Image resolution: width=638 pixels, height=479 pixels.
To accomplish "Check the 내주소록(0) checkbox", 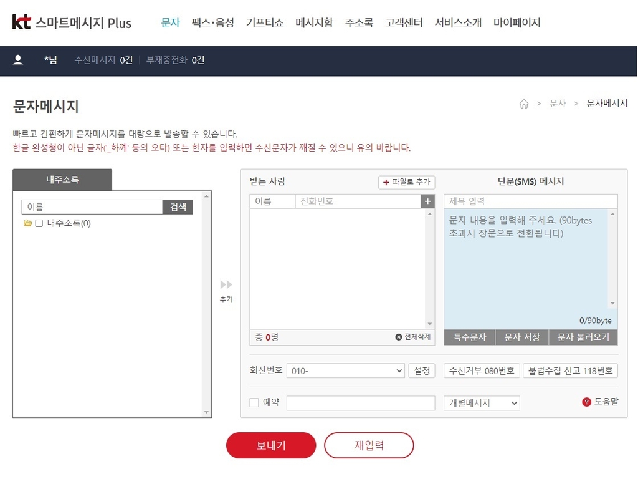I will pos(39,223).
